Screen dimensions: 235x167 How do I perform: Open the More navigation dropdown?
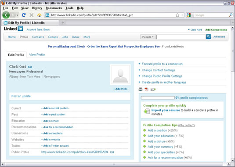[x=87, y=37]
